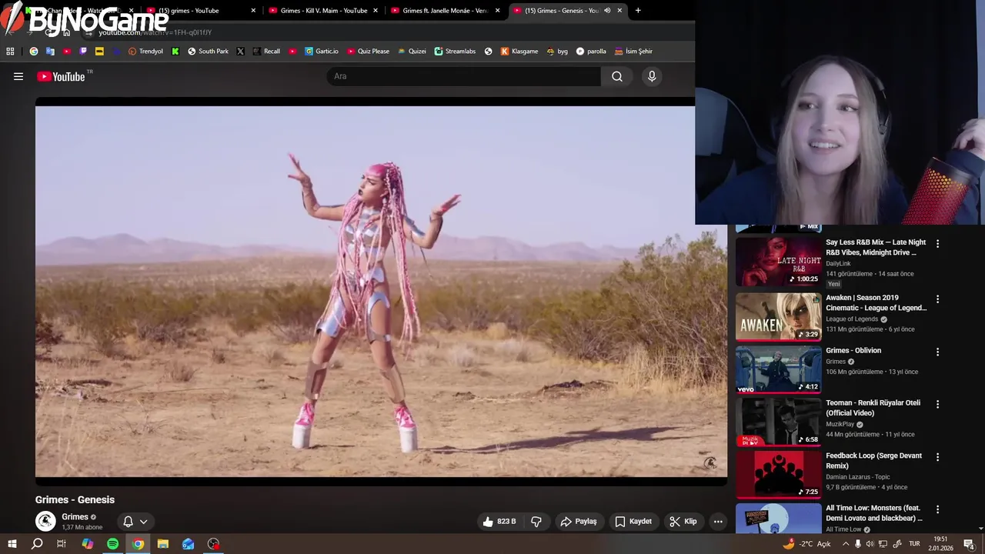Close the Kill V. Maim tab
985x554 pixels.
[376, 11]
